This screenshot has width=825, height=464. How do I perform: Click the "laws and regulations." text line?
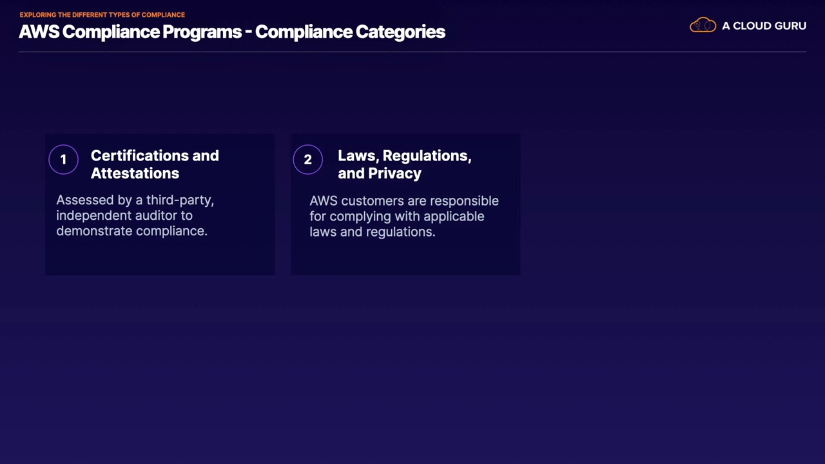point(372,232)
